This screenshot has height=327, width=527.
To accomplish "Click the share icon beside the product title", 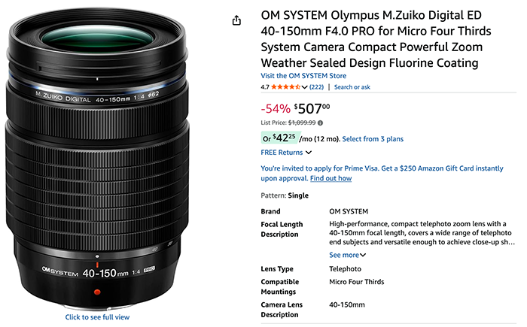I will pyautogui.click(x=237, y=20).
